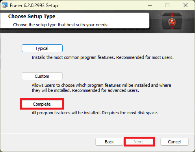Viewport: 195px width, 152px height.
Task: Maximize the Eraser Setup window
Action: click(167, 5)
